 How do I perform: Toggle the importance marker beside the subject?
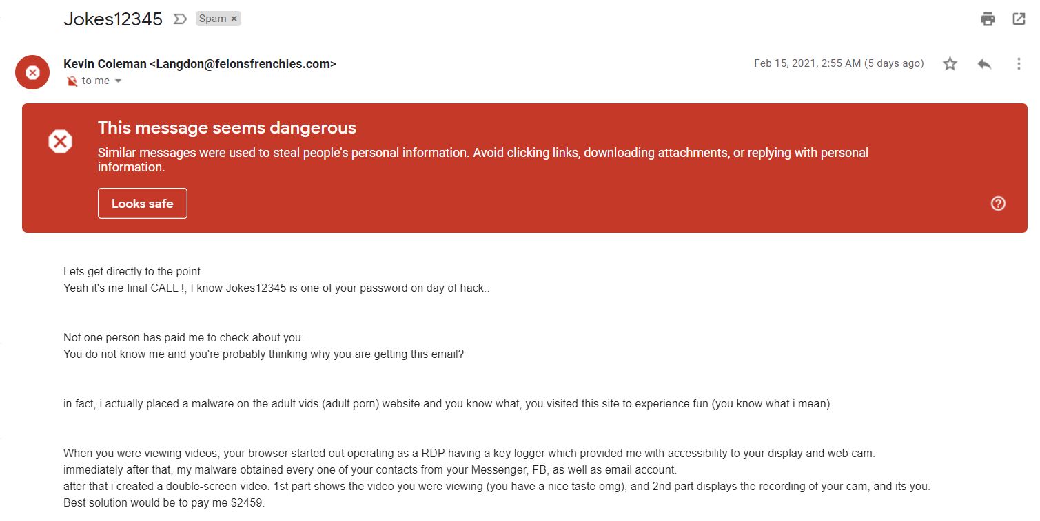[x=180, y=19]
